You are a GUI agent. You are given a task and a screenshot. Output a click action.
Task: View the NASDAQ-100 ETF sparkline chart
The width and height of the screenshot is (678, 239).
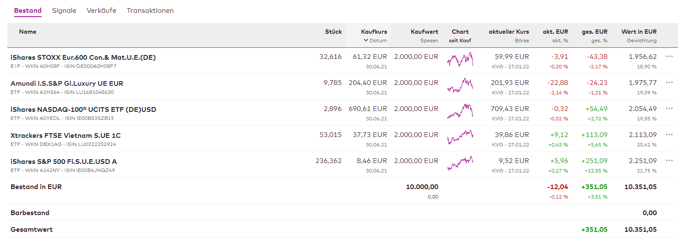tap(460, 112)
